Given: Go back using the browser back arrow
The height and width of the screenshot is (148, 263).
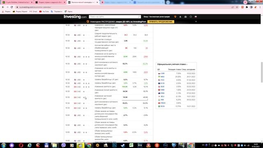Looking at the screenshot, I should pos(3,7).
